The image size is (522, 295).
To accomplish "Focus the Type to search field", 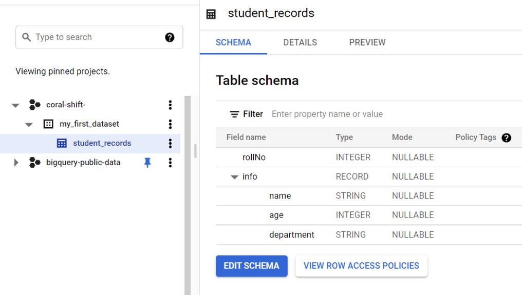I will (99, 37).
